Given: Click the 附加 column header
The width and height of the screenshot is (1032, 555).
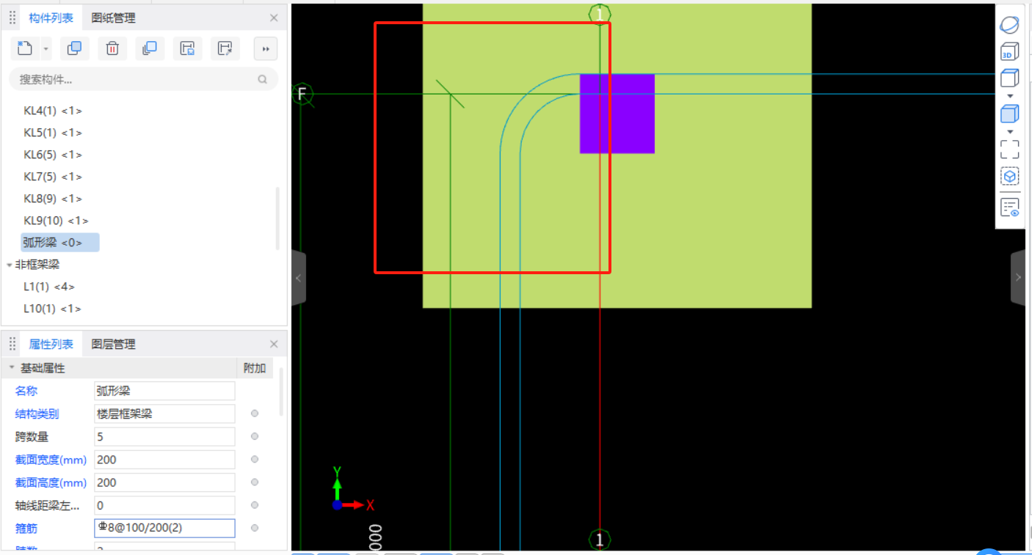Looking at the screenshot, I should [x=255, y=368].
